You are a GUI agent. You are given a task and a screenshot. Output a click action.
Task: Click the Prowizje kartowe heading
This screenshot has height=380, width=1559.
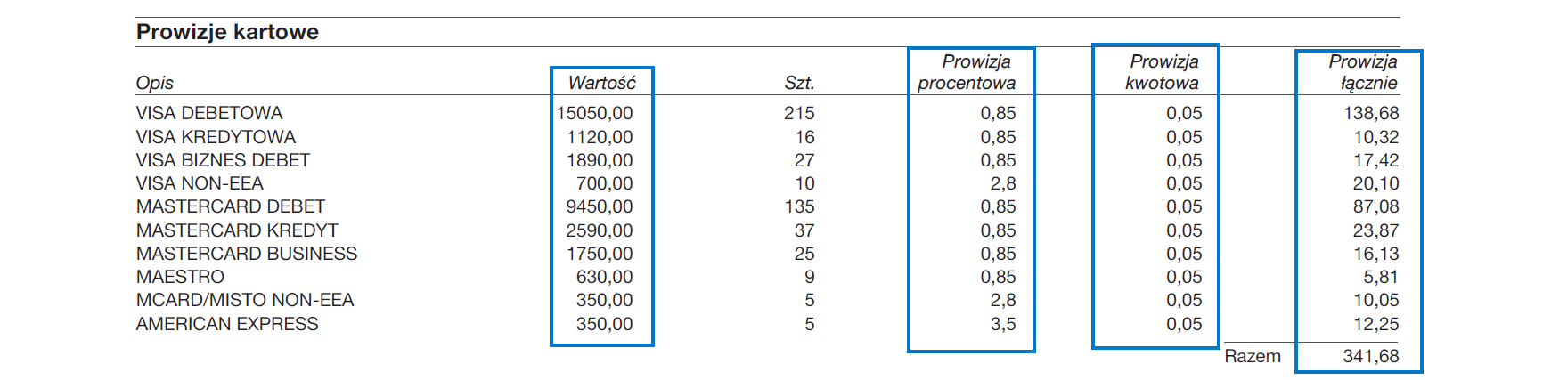227,32
